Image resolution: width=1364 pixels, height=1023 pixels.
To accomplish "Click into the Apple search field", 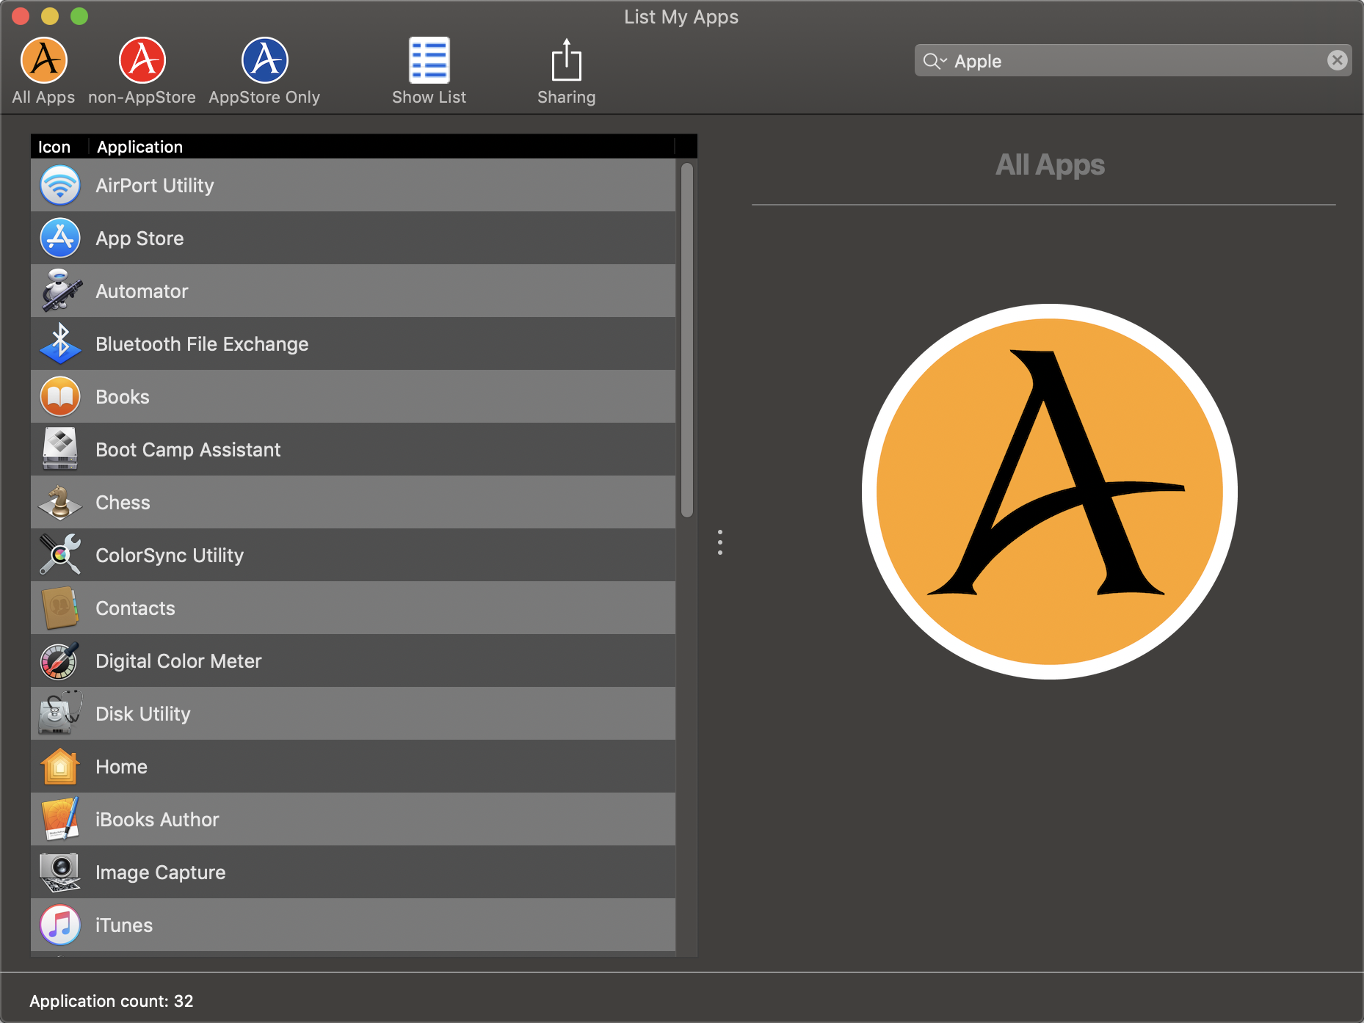I will (1133, 61).
